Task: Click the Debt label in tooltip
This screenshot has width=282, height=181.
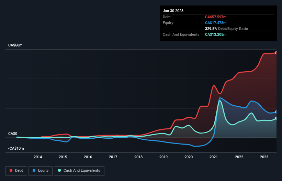Action: tap(167, 17)
